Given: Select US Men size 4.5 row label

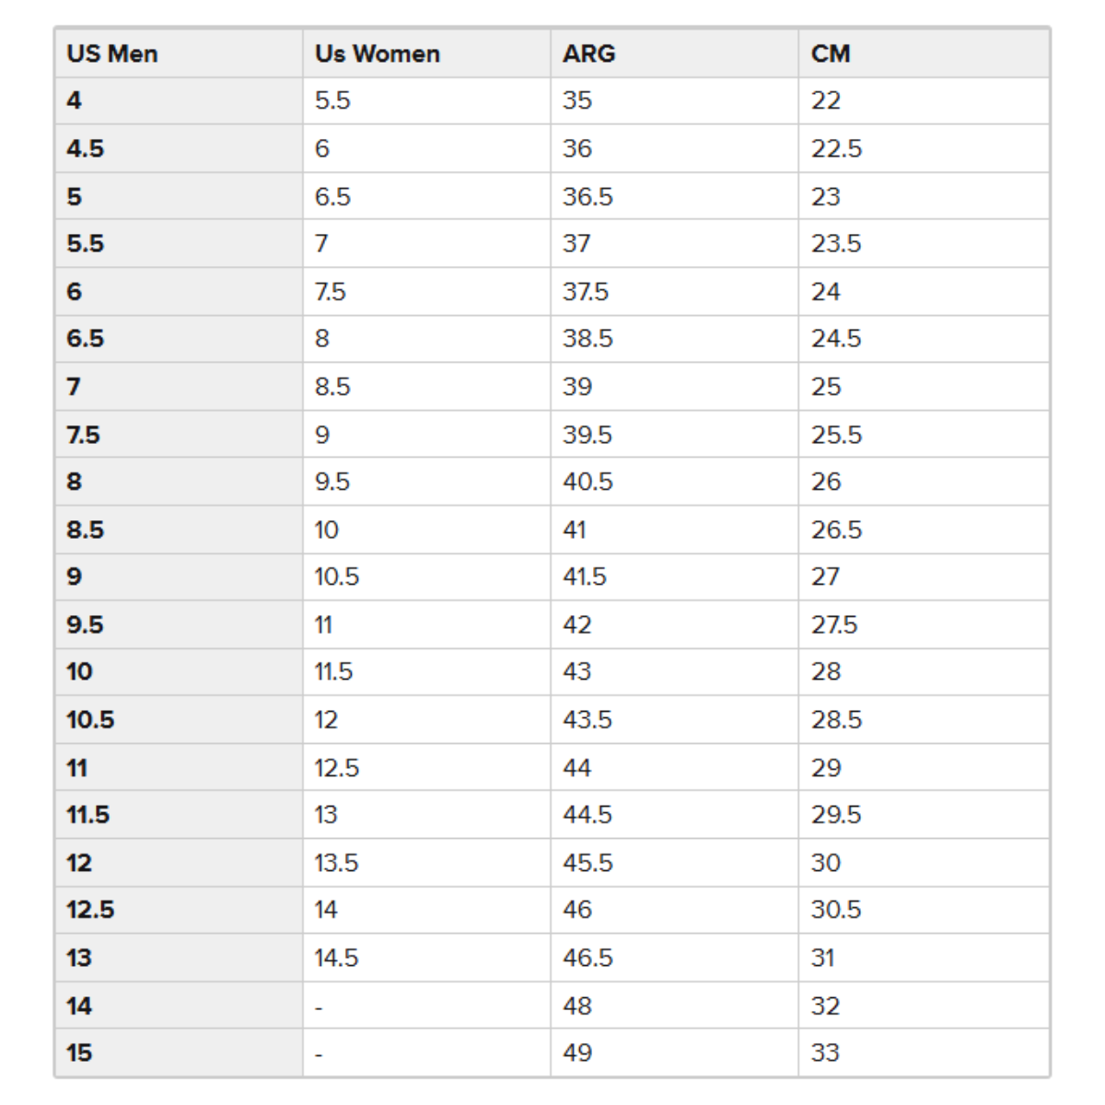Looking at the screenshot, I should coord(180,148).
